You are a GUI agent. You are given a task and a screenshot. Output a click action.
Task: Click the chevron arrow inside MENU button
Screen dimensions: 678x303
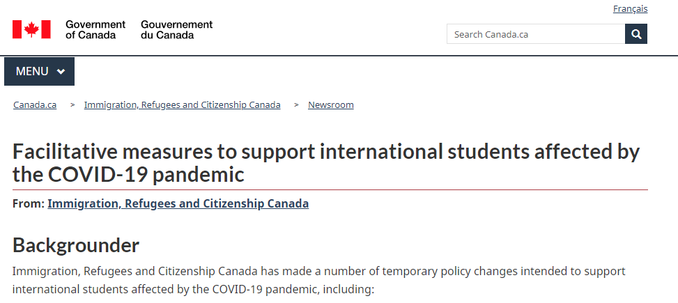pos(61,72)
